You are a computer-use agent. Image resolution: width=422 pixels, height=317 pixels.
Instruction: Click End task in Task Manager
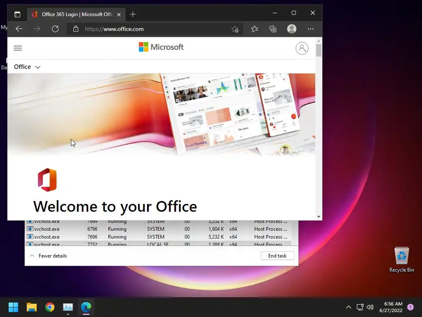tap(277, 256)
